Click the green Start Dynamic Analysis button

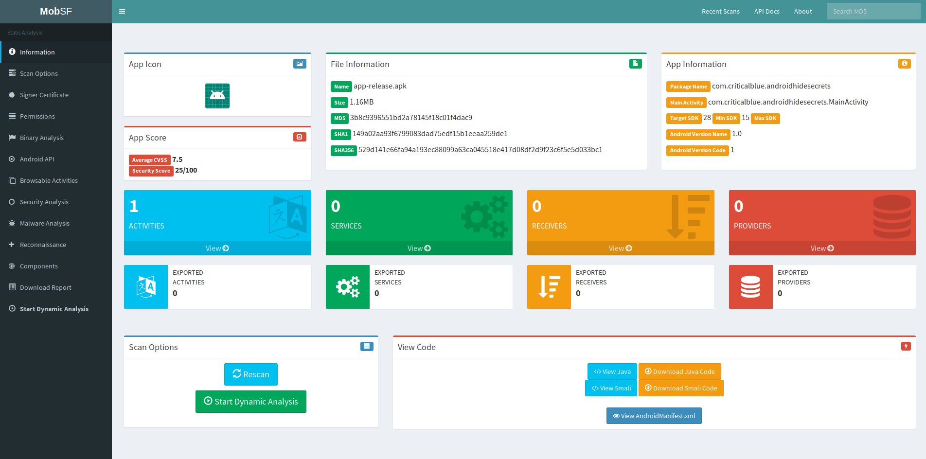[251, 402]
